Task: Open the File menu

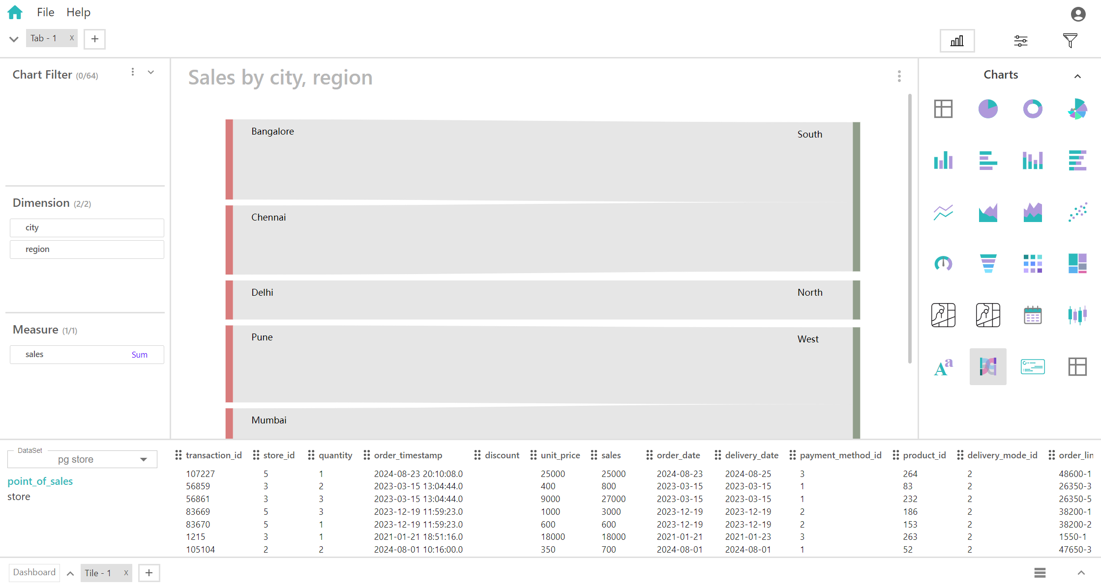Action: coord(45,12)
